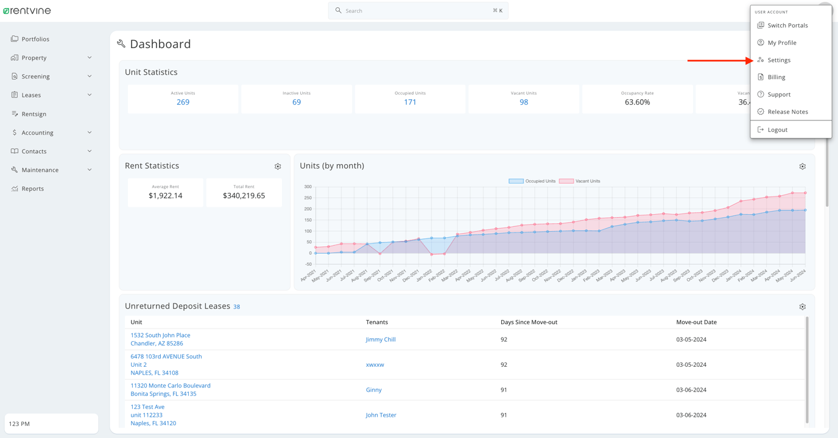Open Release Notes from user menu

coord(787,112)
